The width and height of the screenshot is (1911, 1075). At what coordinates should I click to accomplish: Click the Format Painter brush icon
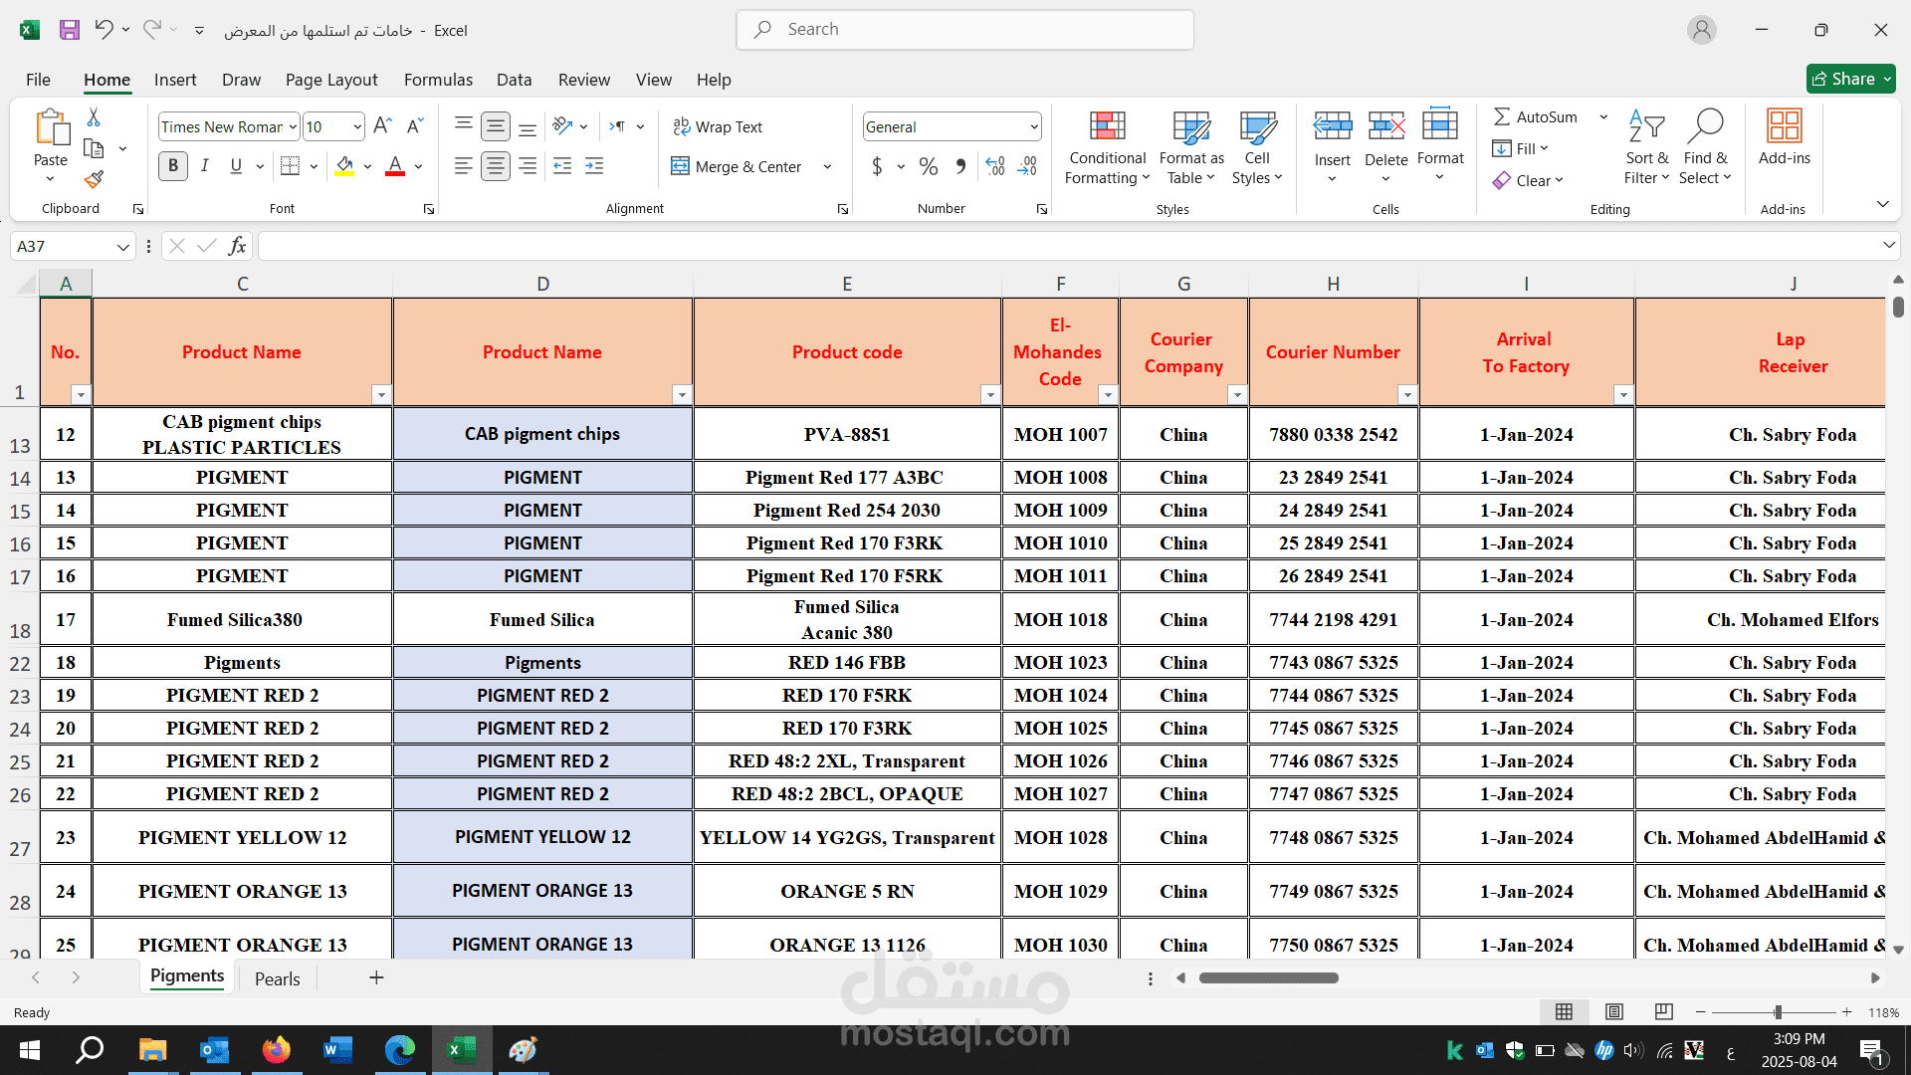tap(94, 179)
